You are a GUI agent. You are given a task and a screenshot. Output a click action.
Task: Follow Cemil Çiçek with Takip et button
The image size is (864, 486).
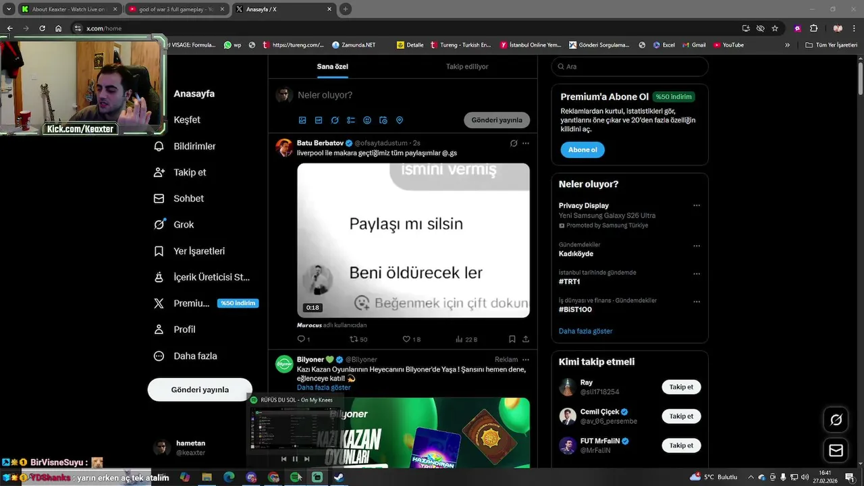pos(681,416)
